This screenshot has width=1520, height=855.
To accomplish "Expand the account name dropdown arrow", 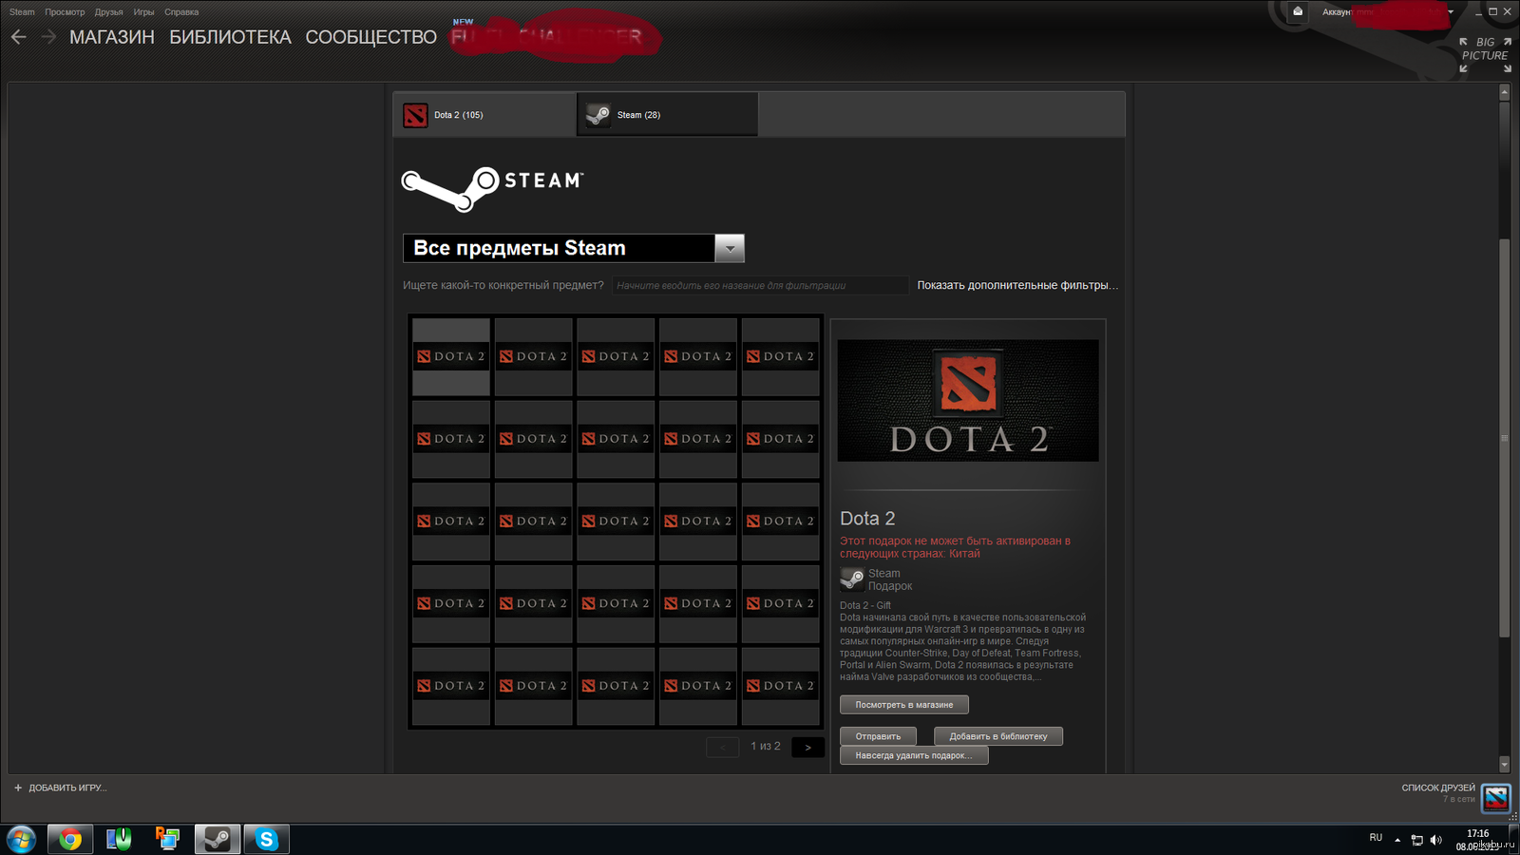I will coord(1451,12).
